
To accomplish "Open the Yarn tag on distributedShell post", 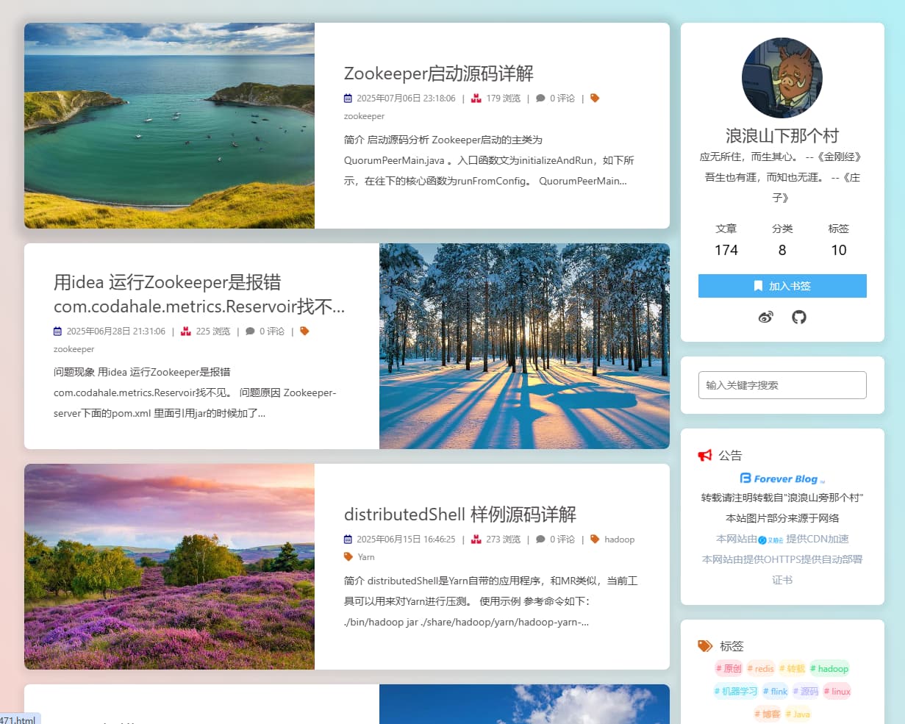I will tap(367, 556).
